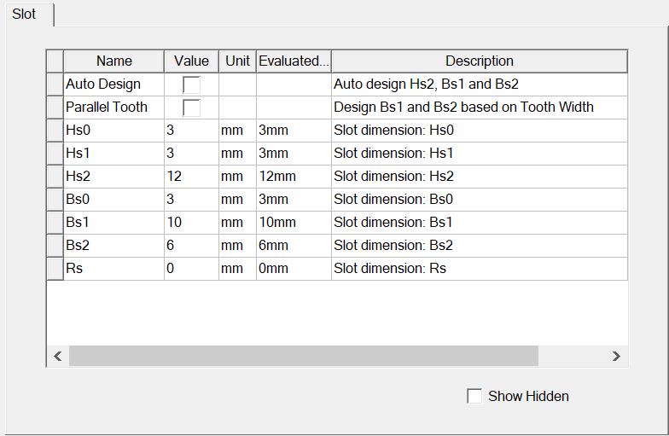669x436 pixels.
Task: Open the Bs1 unit mm cell
Action: click(237, 222)
